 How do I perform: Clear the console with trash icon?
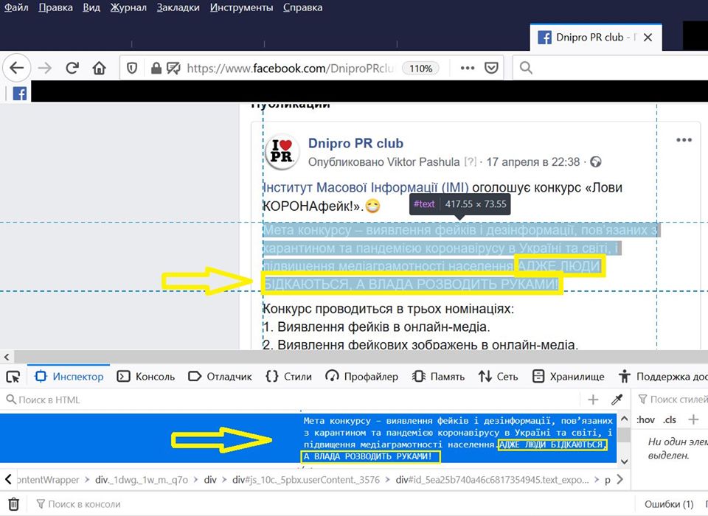coord(14,503)
